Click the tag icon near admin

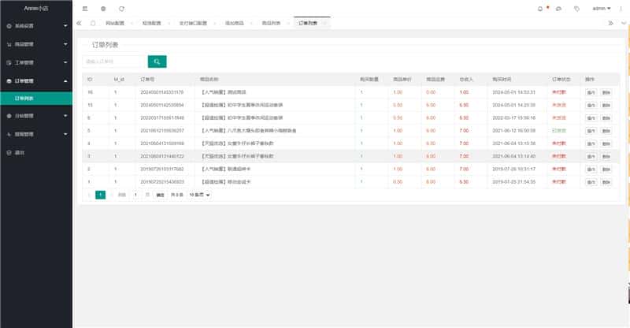click(577, 9)
